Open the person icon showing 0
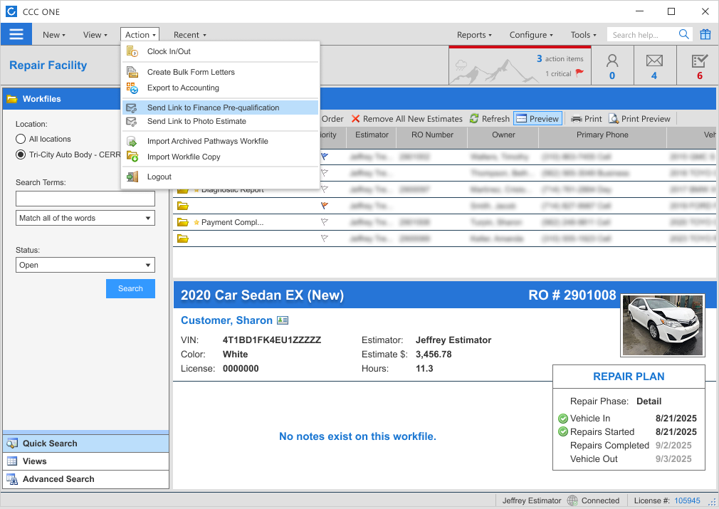The image size is (719, 509). [x=612, y=65]
